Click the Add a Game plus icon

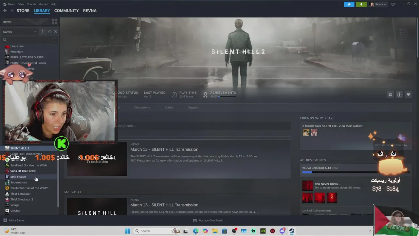(5, 220)
